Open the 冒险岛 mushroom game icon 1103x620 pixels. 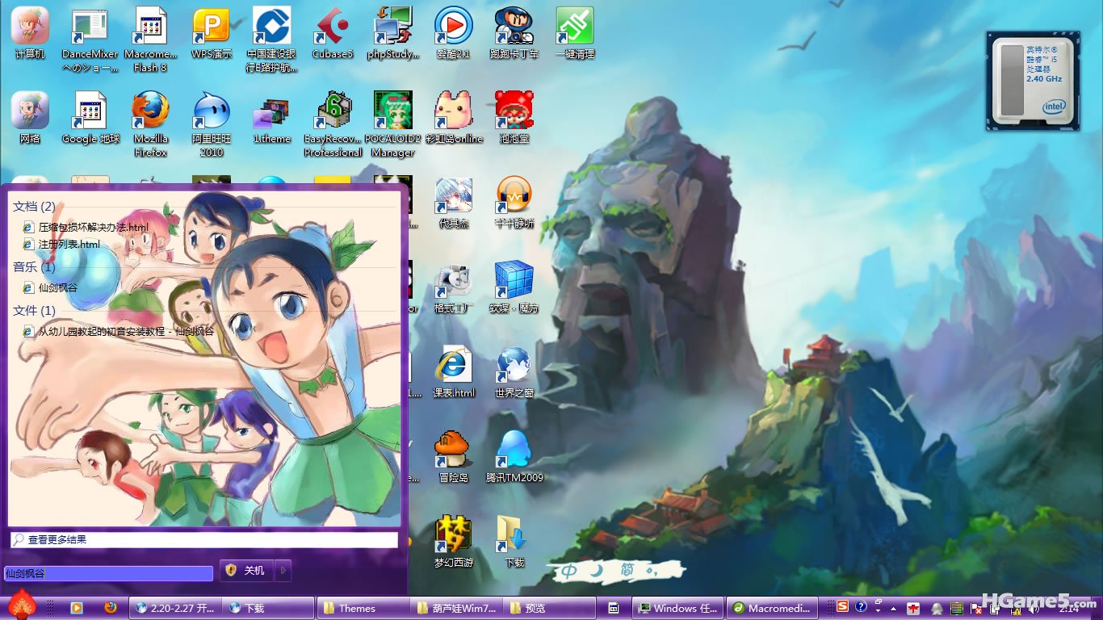pos(453,452)
